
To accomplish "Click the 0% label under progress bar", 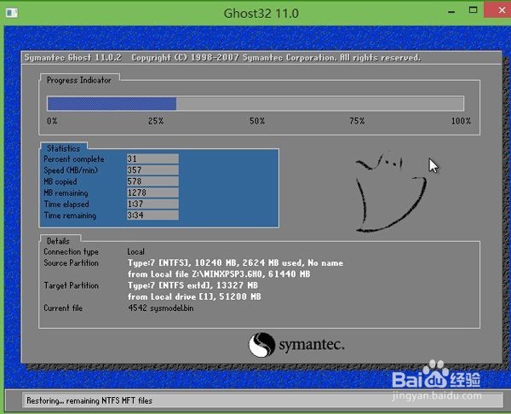I will (x=52, y=121).
